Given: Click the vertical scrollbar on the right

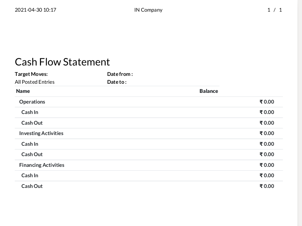Looking at the screenshot, I should pos(300,113).
